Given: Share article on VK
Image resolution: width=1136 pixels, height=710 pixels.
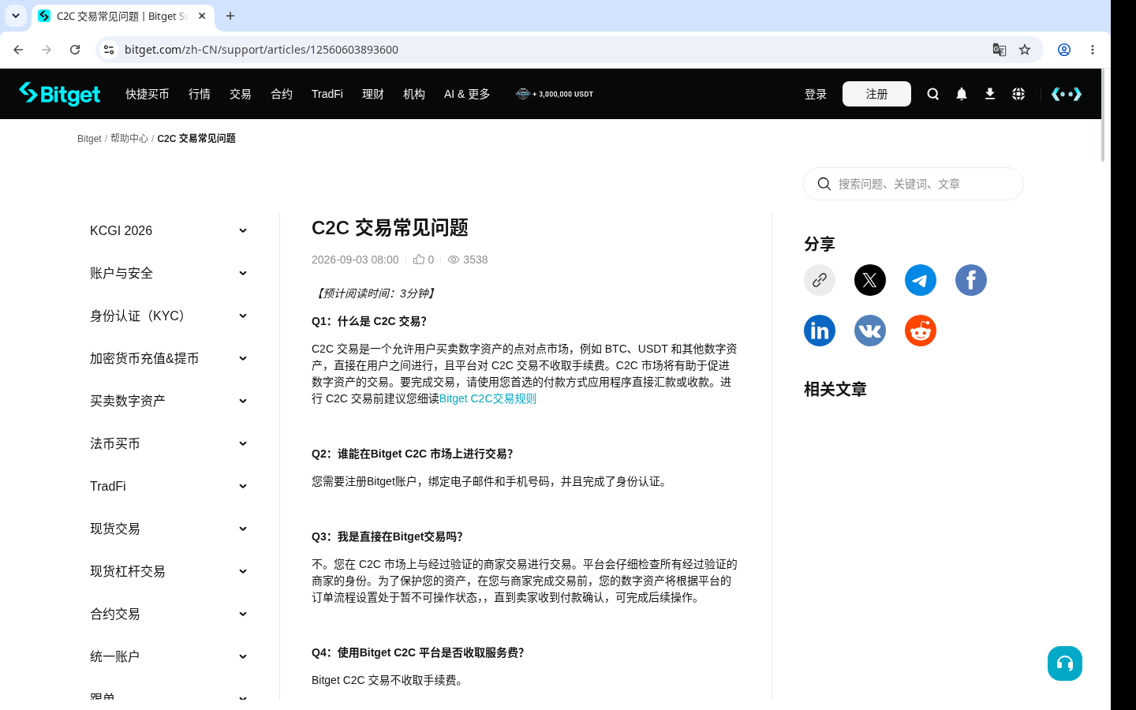Looking at the screenshot, I should 870,331.
